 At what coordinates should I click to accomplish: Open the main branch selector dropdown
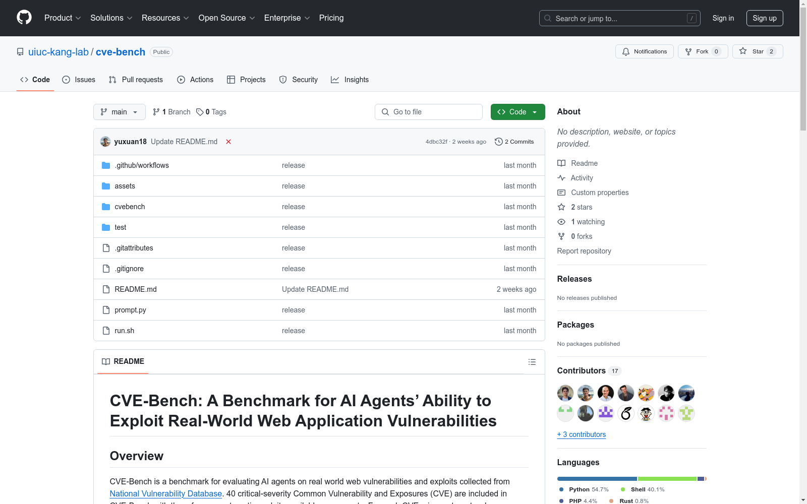tap(120, 112)
